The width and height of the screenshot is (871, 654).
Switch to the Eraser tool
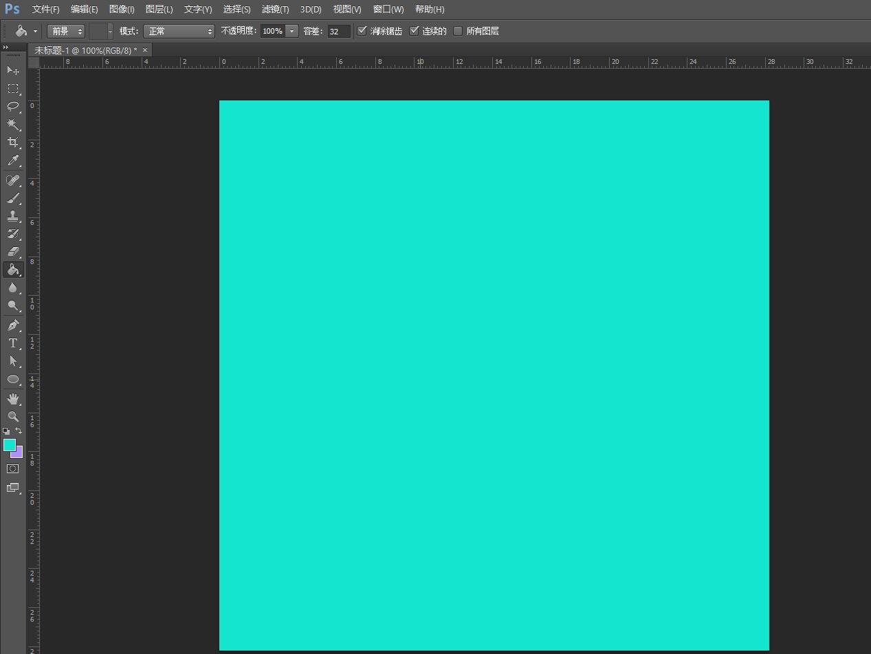point(13,252)
